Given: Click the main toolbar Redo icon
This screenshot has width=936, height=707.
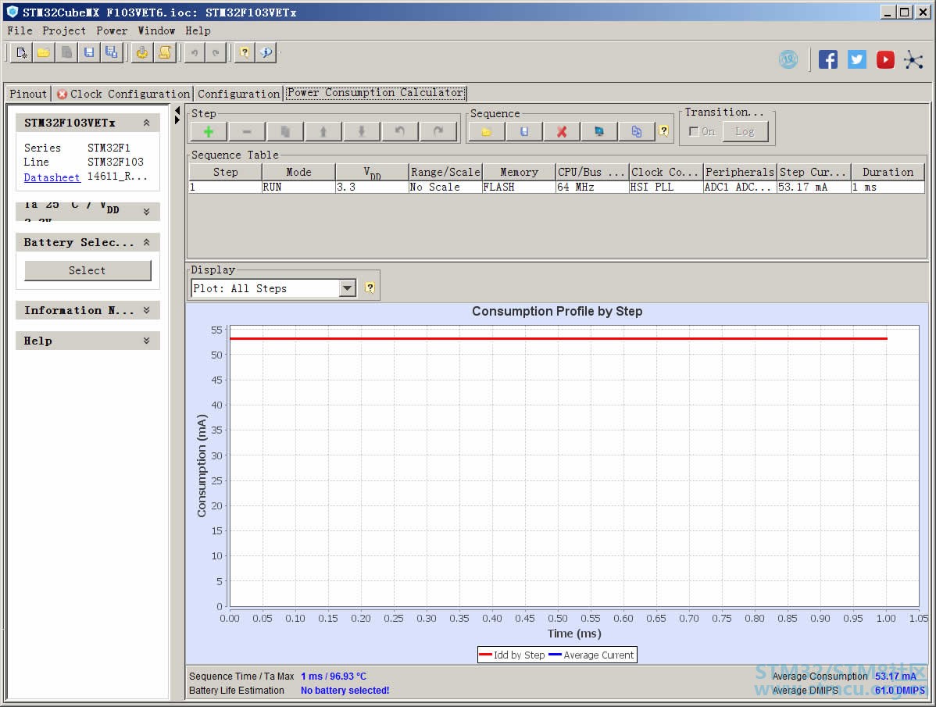Looking at the screenshot, I should (x=216, y=53).
